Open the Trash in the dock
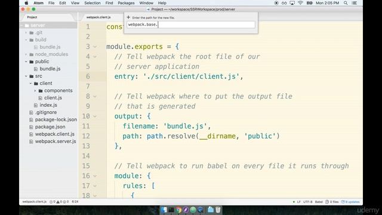This screenshot has width=382, height=215. click(x=218, y=210)
